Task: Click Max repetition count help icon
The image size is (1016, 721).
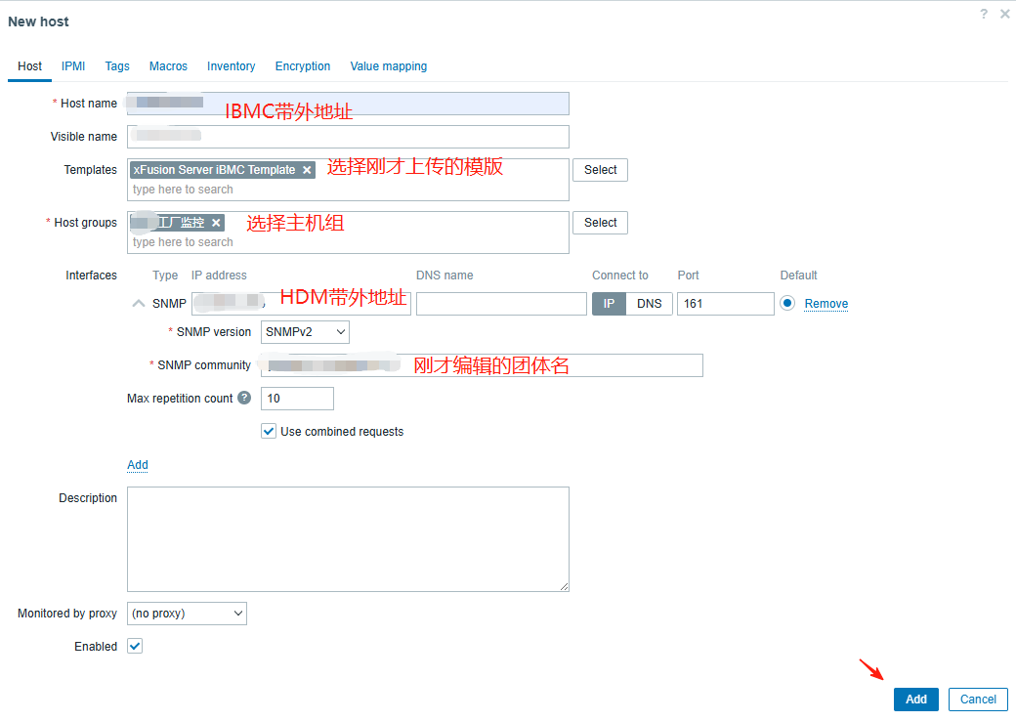Action: pyautogui.click(x=244, y=399)
